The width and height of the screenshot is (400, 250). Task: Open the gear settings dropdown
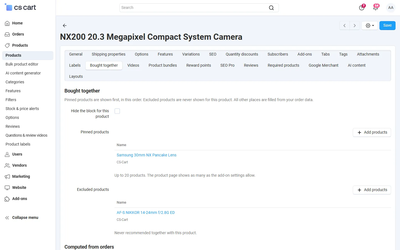tap(370, 26)
